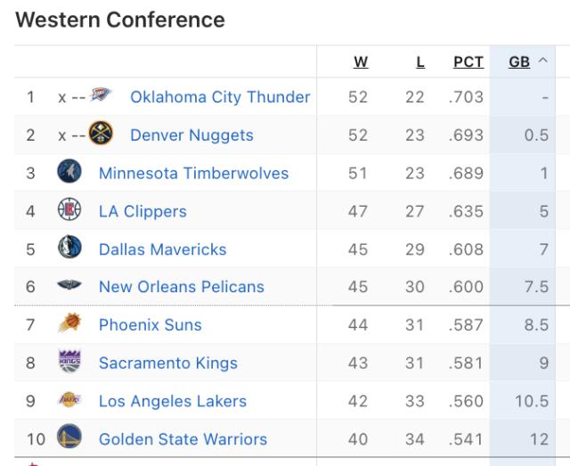
Task: Sort standings by W column header
Action: pyautogui.click(x=361, y=61)
